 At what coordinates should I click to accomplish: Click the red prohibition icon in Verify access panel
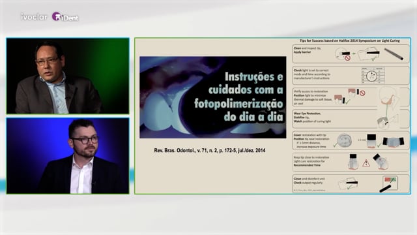coord(362,93)
